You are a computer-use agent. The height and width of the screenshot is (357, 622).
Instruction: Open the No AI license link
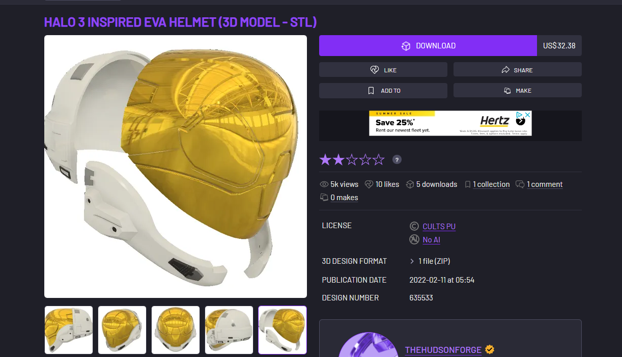point(431,240)
